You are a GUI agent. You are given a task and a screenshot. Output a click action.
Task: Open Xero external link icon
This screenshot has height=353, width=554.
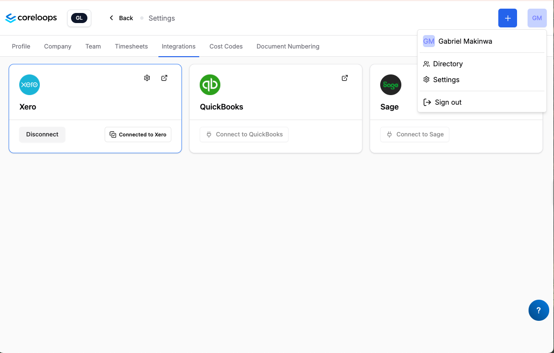(x=164, y=78)
